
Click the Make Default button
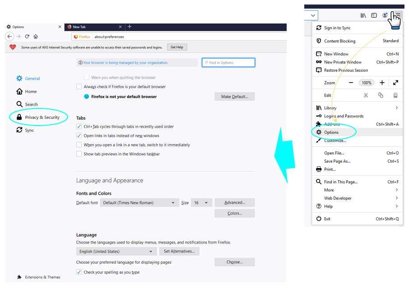[234, 96]
